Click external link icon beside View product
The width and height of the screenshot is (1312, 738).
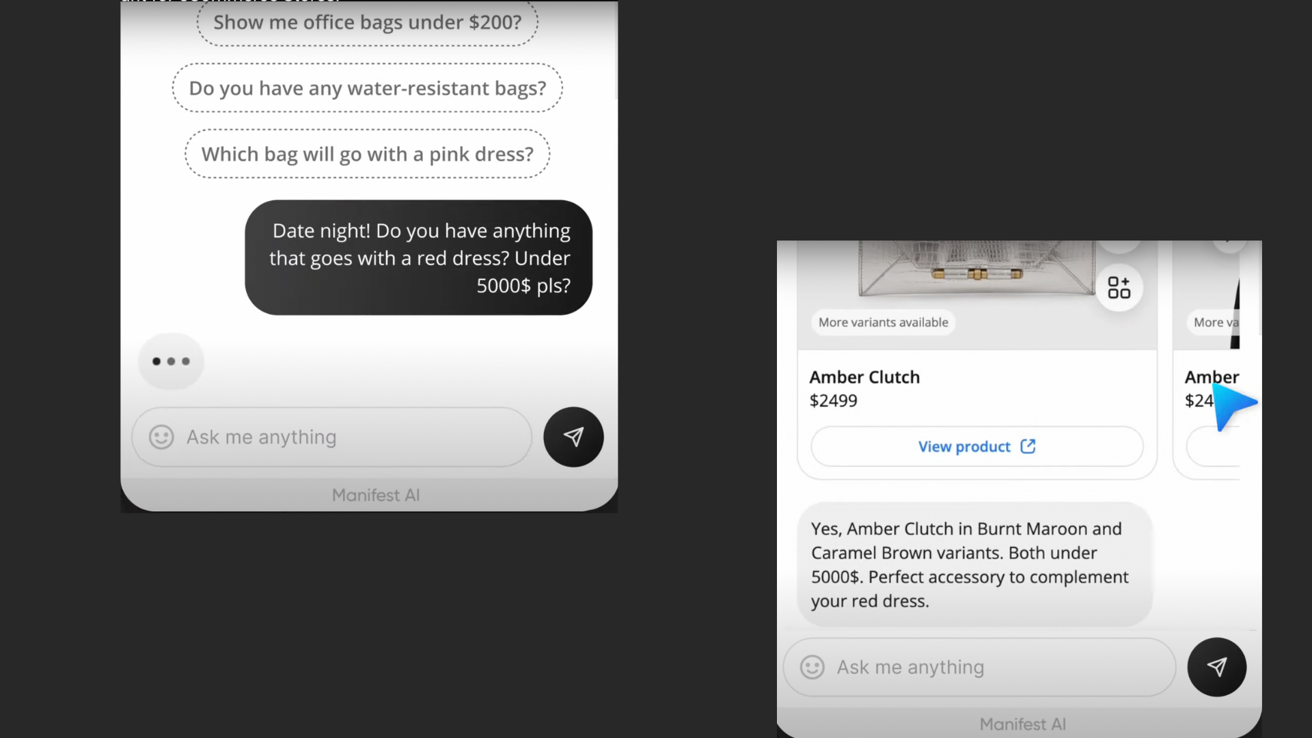(1028, 446)
